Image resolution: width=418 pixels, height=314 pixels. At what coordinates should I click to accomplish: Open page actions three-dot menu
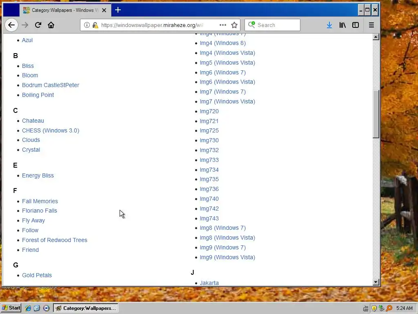(x=222, y=25)
